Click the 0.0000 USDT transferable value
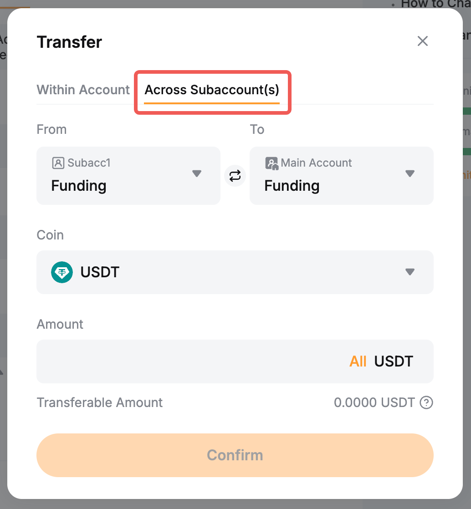Image resolution: width=471 pixels, height=509 pixels. [x=374, y=403]
